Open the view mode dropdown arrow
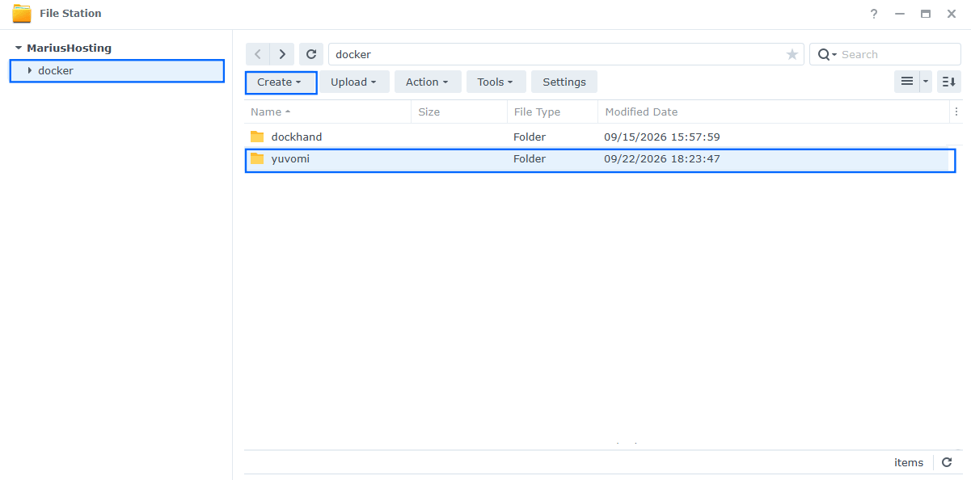The width and height of the screenshot is (971, 480). point(926,82)
